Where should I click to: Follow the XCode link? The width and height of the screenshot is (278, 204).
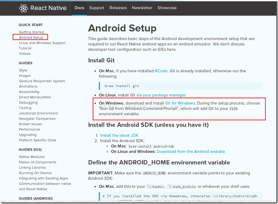click(161, 71)
